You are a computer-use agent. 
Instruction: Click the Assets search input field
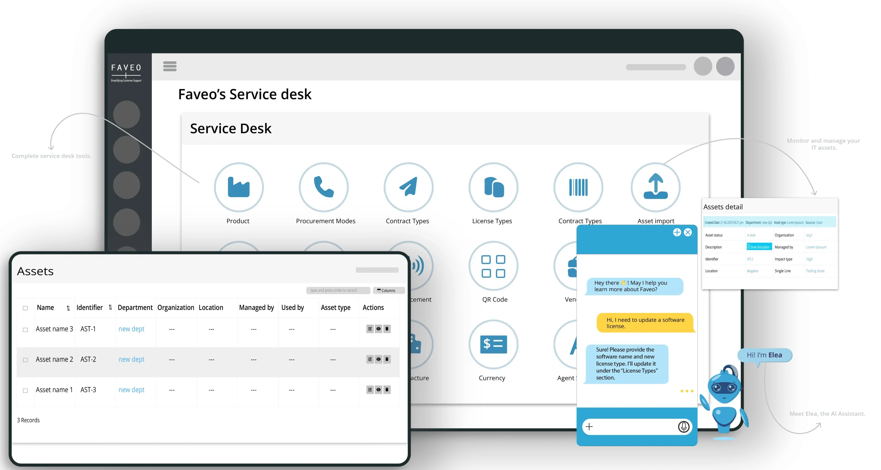(x=338, y=290)
